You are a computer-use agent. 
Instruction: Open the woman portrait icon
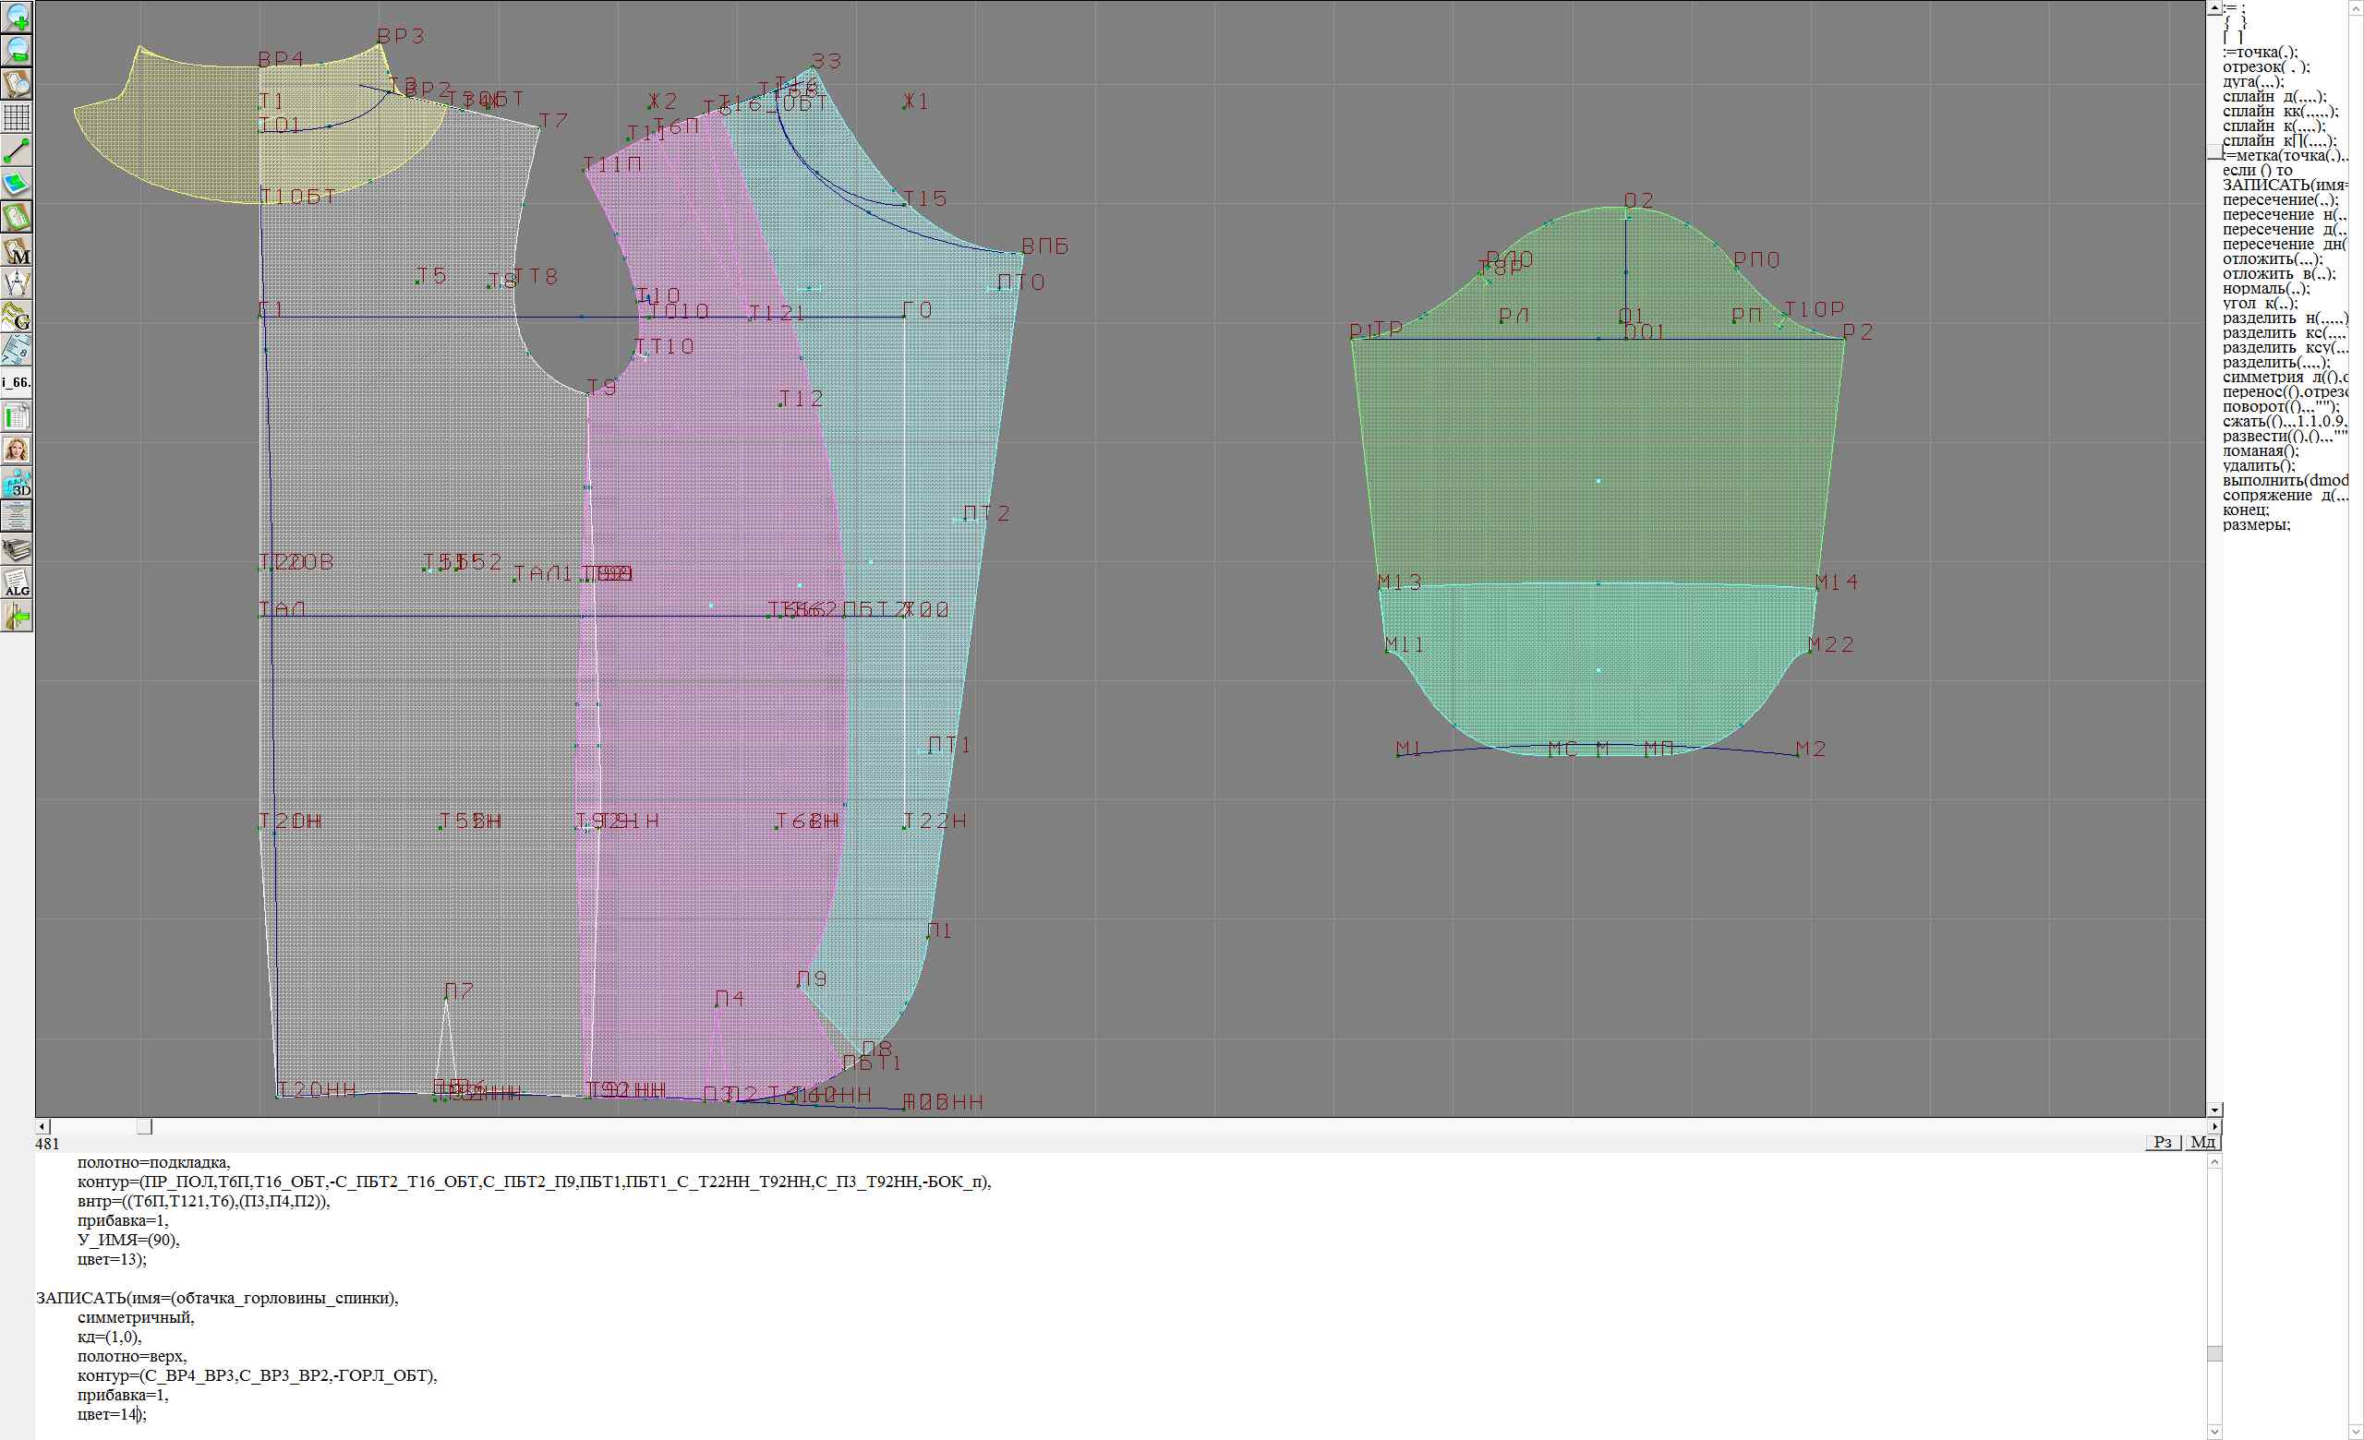18,450
